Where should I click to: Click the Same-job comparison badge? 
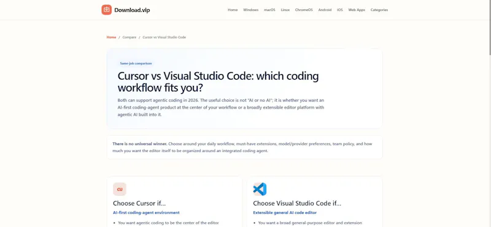pos(136,63)
